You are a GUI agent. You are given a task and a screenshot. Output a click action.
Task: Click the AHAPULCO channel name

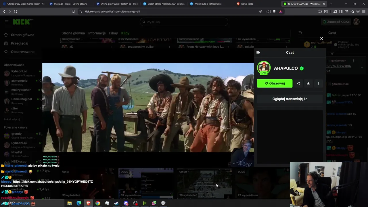pyautogui.click(x=286, y=68)
